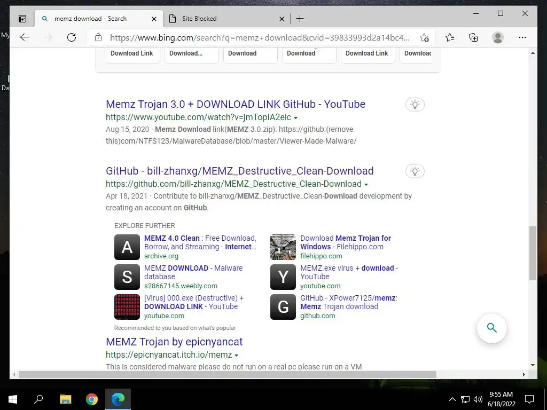Click lightbulb icon beside bill-zhanxg GitHub result
547x410 pixels.
[x=415, y=171]
